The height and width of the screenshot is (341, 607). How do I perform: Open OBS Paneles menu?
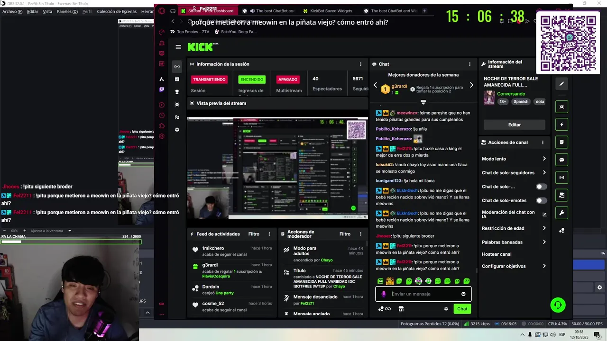67,11
